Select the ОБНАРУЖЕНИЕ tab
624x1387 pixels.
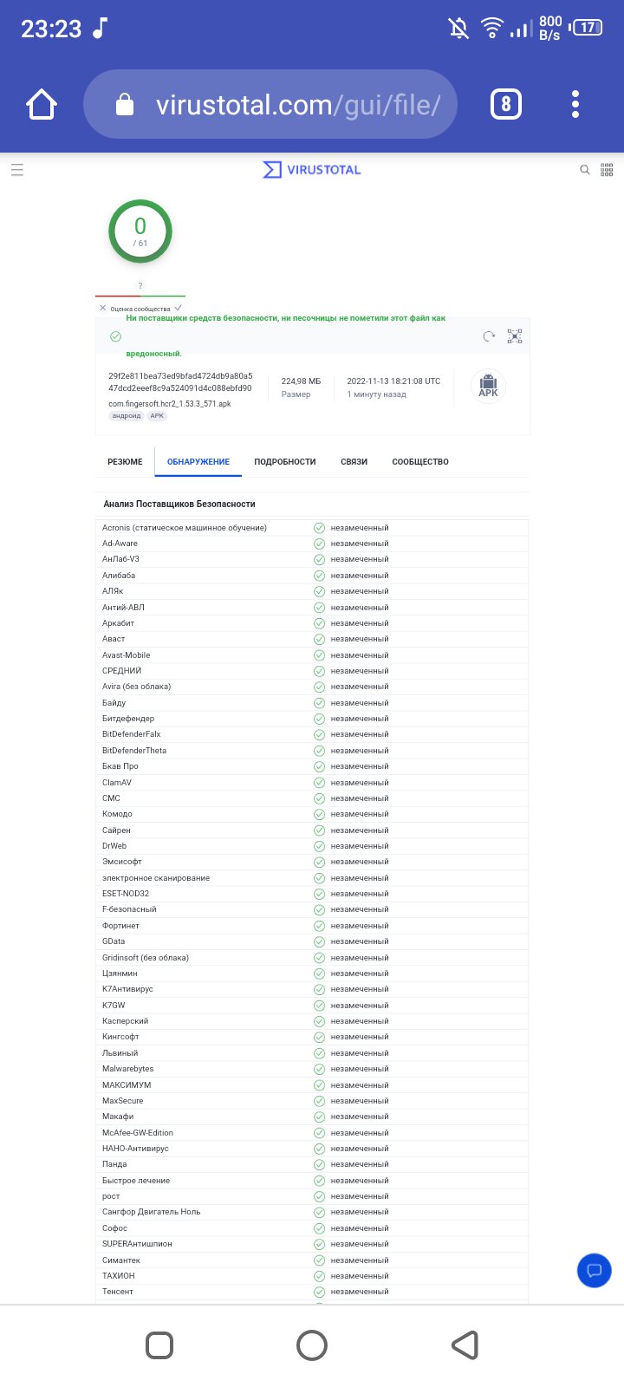(198, 462)
